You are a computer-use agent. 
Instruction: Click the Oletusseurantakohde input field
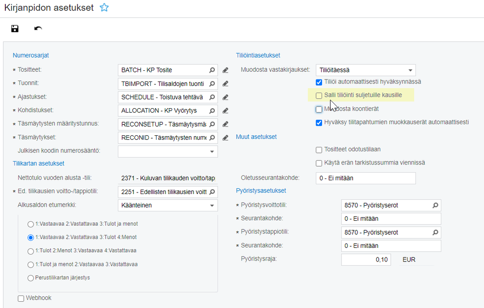[x=365, y=178]
